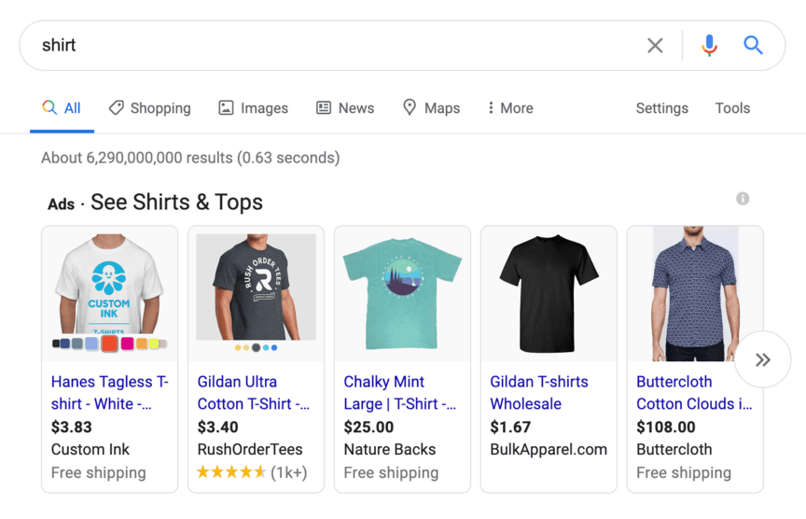
Task: Open the Buttercloth Cotton Clouds link
Action: coord(694,393)
